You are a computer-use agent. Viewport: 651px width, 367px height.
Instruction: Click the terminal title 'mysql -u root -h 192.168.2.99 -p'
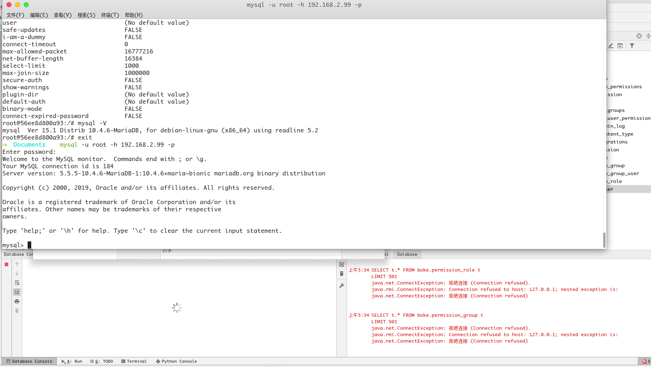point(304,5)
